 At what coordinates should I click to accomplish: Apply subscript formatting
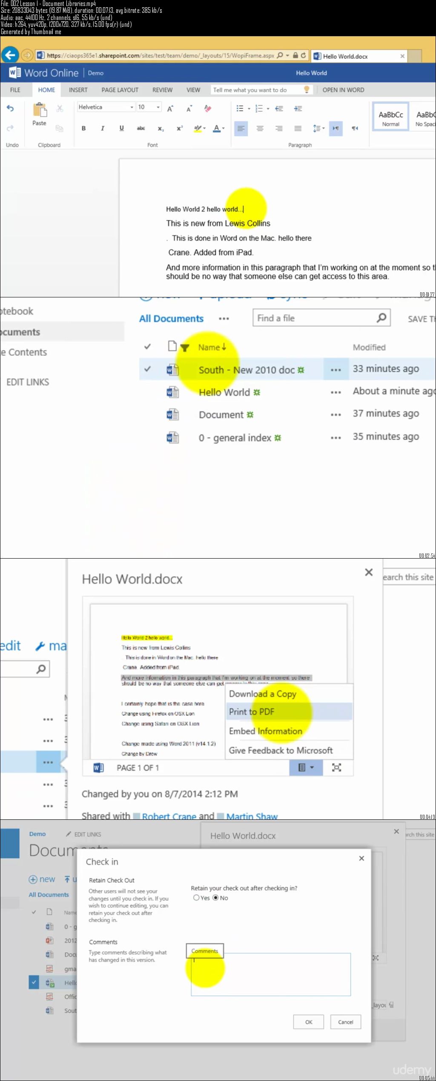161,128
